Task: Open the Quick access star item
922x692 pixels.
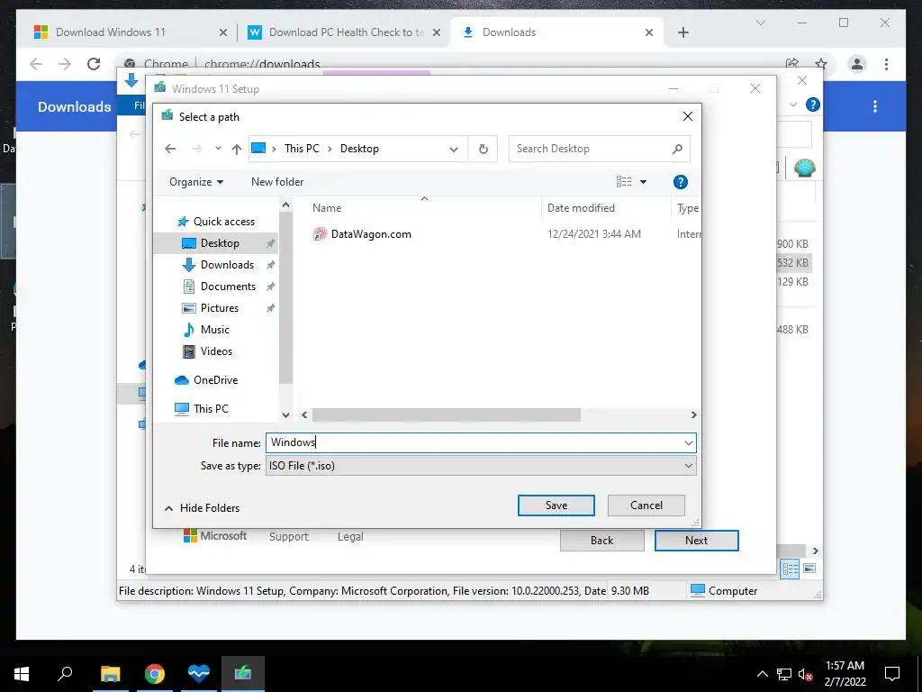Action: click(216, 222)
